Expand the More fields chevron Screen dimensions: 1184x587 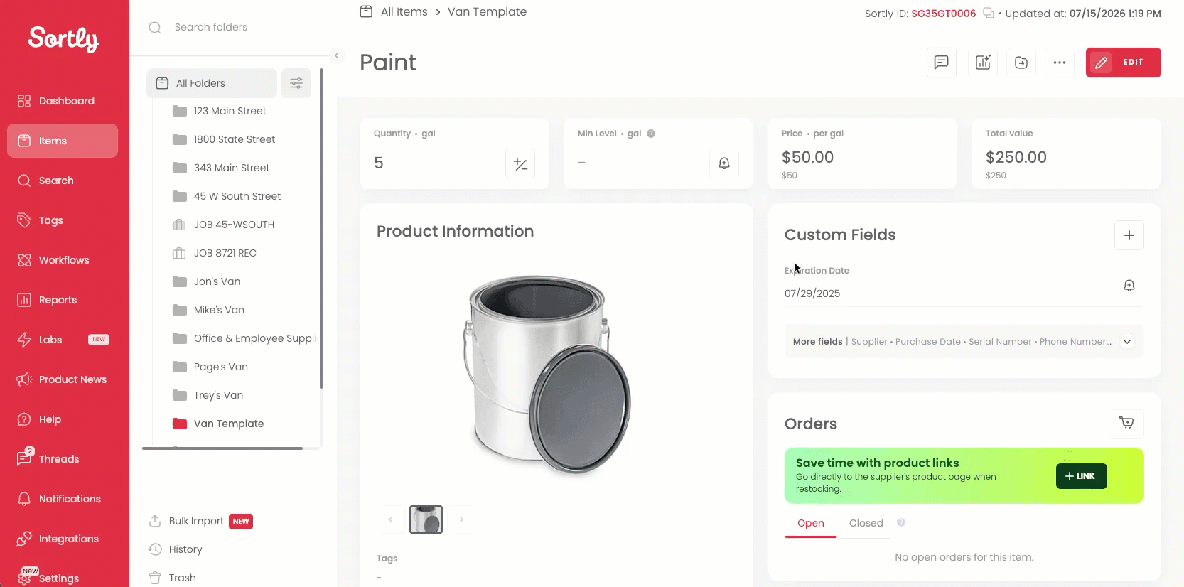pos(1127,342)
